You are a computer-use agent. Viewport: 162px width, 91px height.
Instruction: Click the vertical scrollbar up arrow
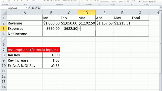[160, 12]
